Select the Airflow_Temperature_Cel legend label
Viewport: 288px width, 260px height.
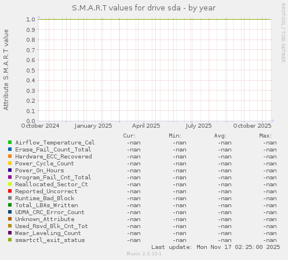point(55,143)
